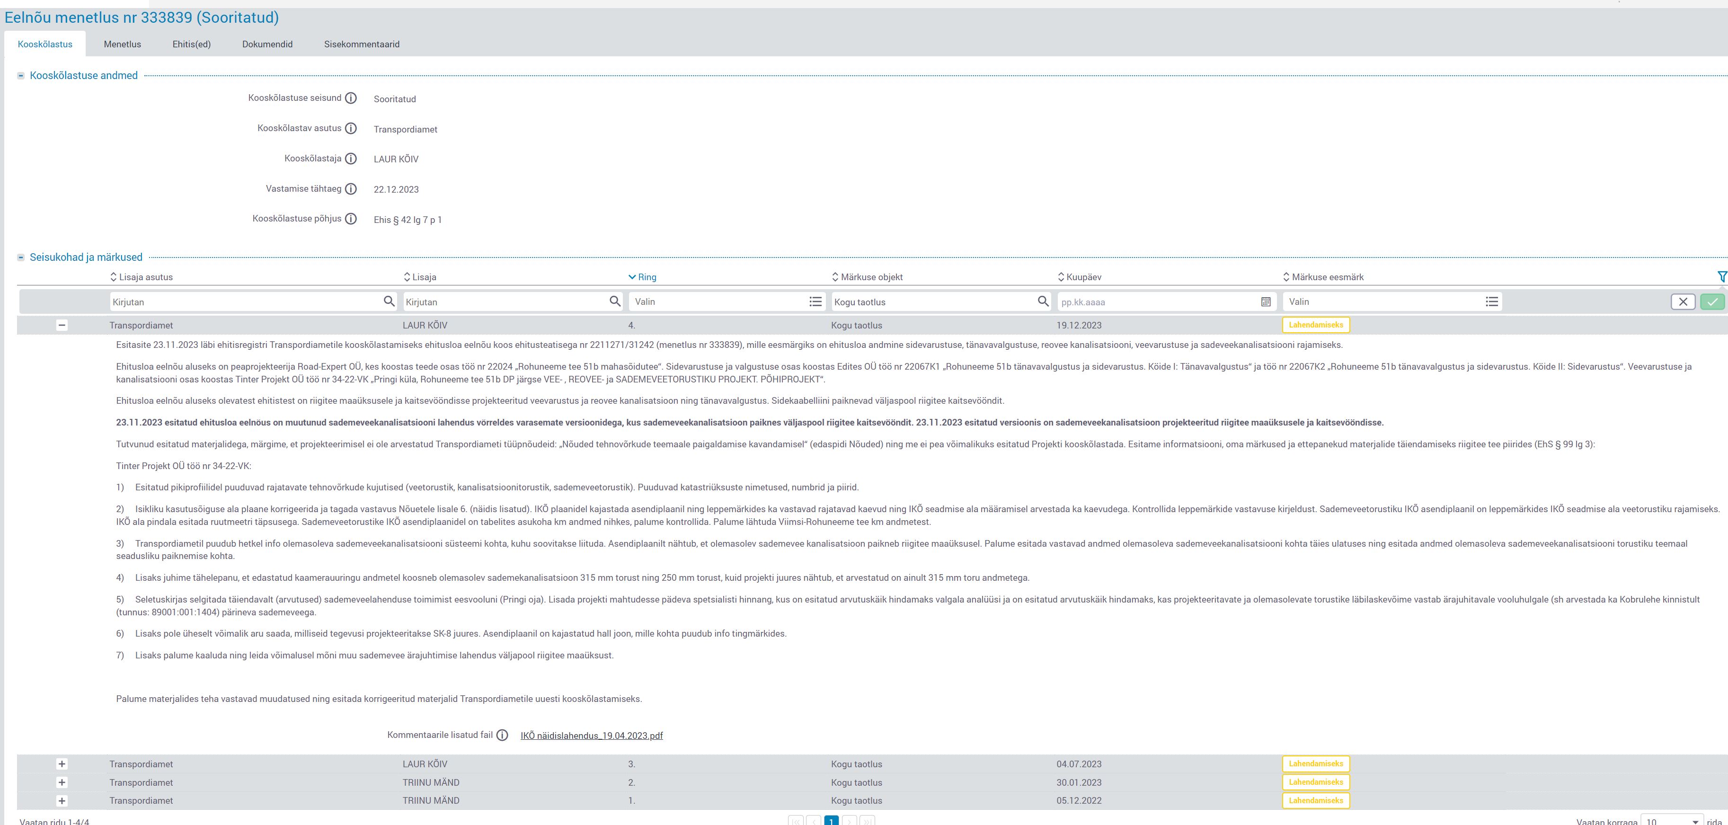Show info icon next to Kooskõlastaja
The height and width of the screenshot is (825, 1728).
click(x=351, y=158)
